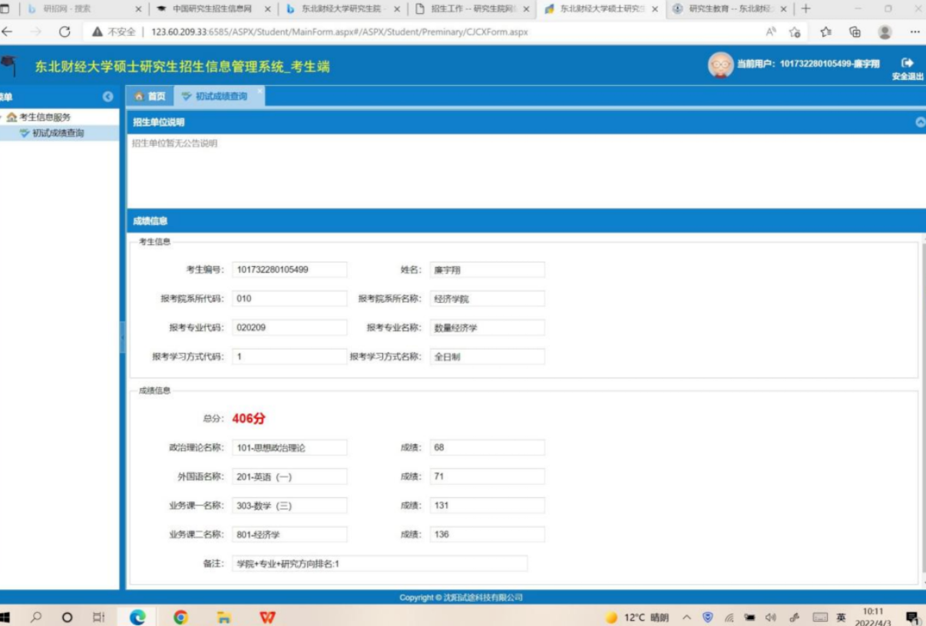Click the score field showing 68
The image size is (926, 626).
(x=487, y=447)
